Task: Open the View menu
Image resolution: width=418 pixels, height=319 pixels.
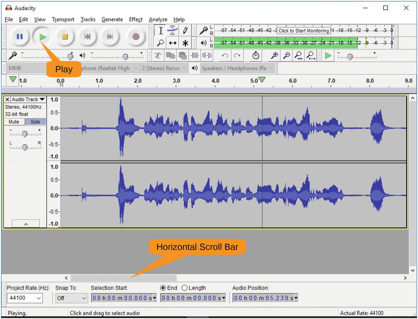Action: (x=40, y=19)
